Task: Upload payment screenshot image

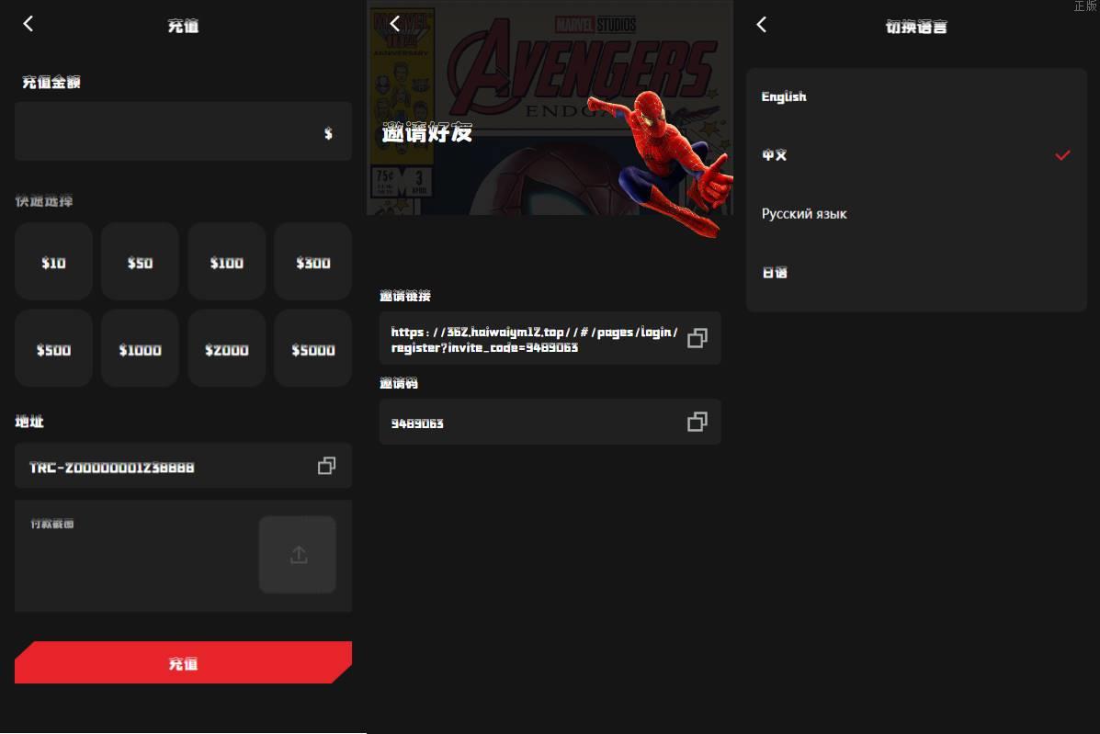Action: pos(298,555)
